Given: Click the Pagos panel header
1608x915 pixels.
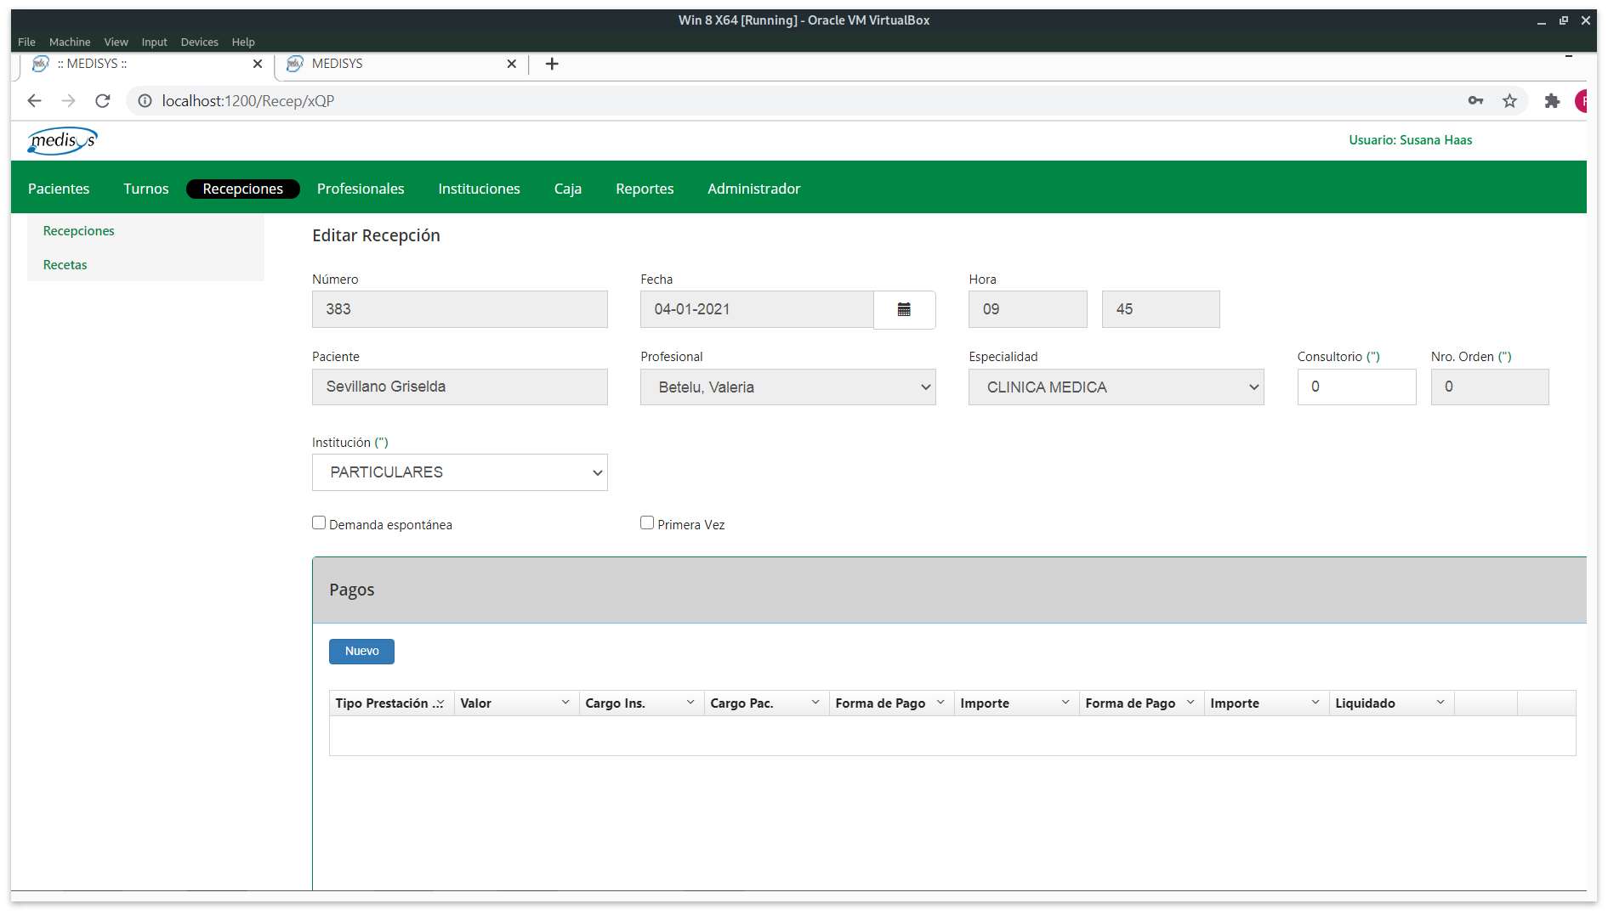Looking at the screenshot, I should [x=949, y=590].
